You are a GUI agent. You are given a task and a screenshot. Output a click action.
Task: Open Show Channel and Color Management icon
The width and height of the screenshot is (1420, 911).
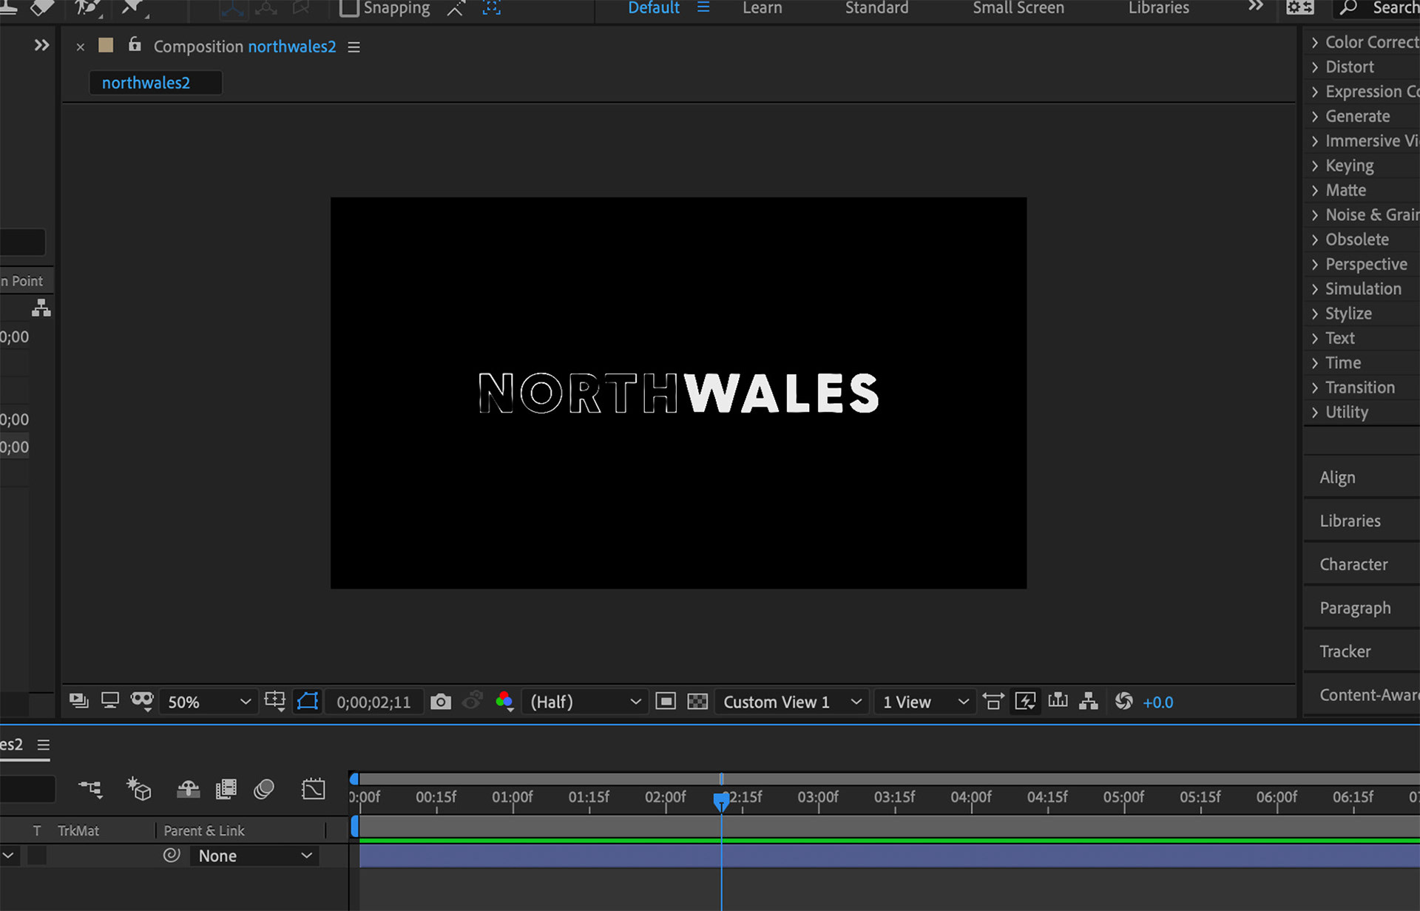(x=505, y=702)
